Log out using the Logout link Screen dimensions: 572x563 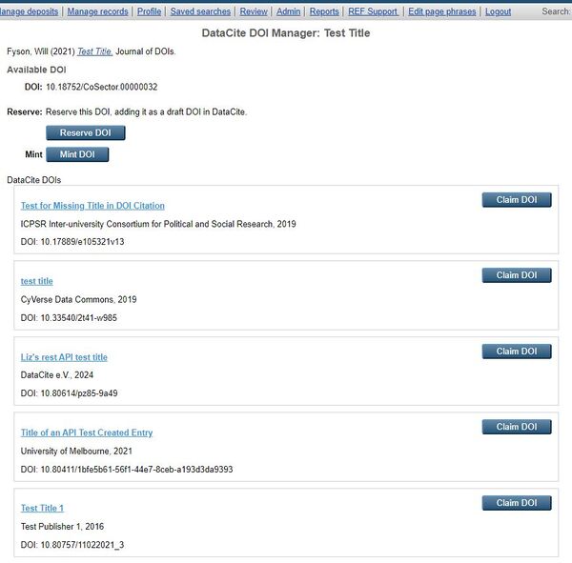(x=498, y=11)
